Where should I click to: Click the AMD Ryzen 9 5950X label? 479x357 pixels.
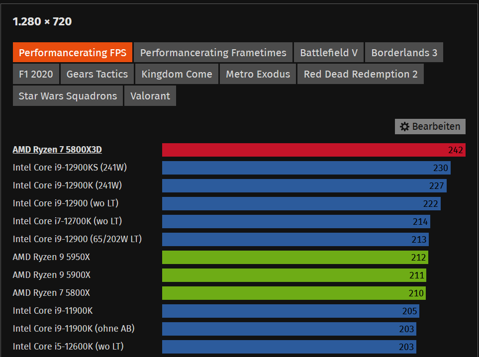[51, 257]
